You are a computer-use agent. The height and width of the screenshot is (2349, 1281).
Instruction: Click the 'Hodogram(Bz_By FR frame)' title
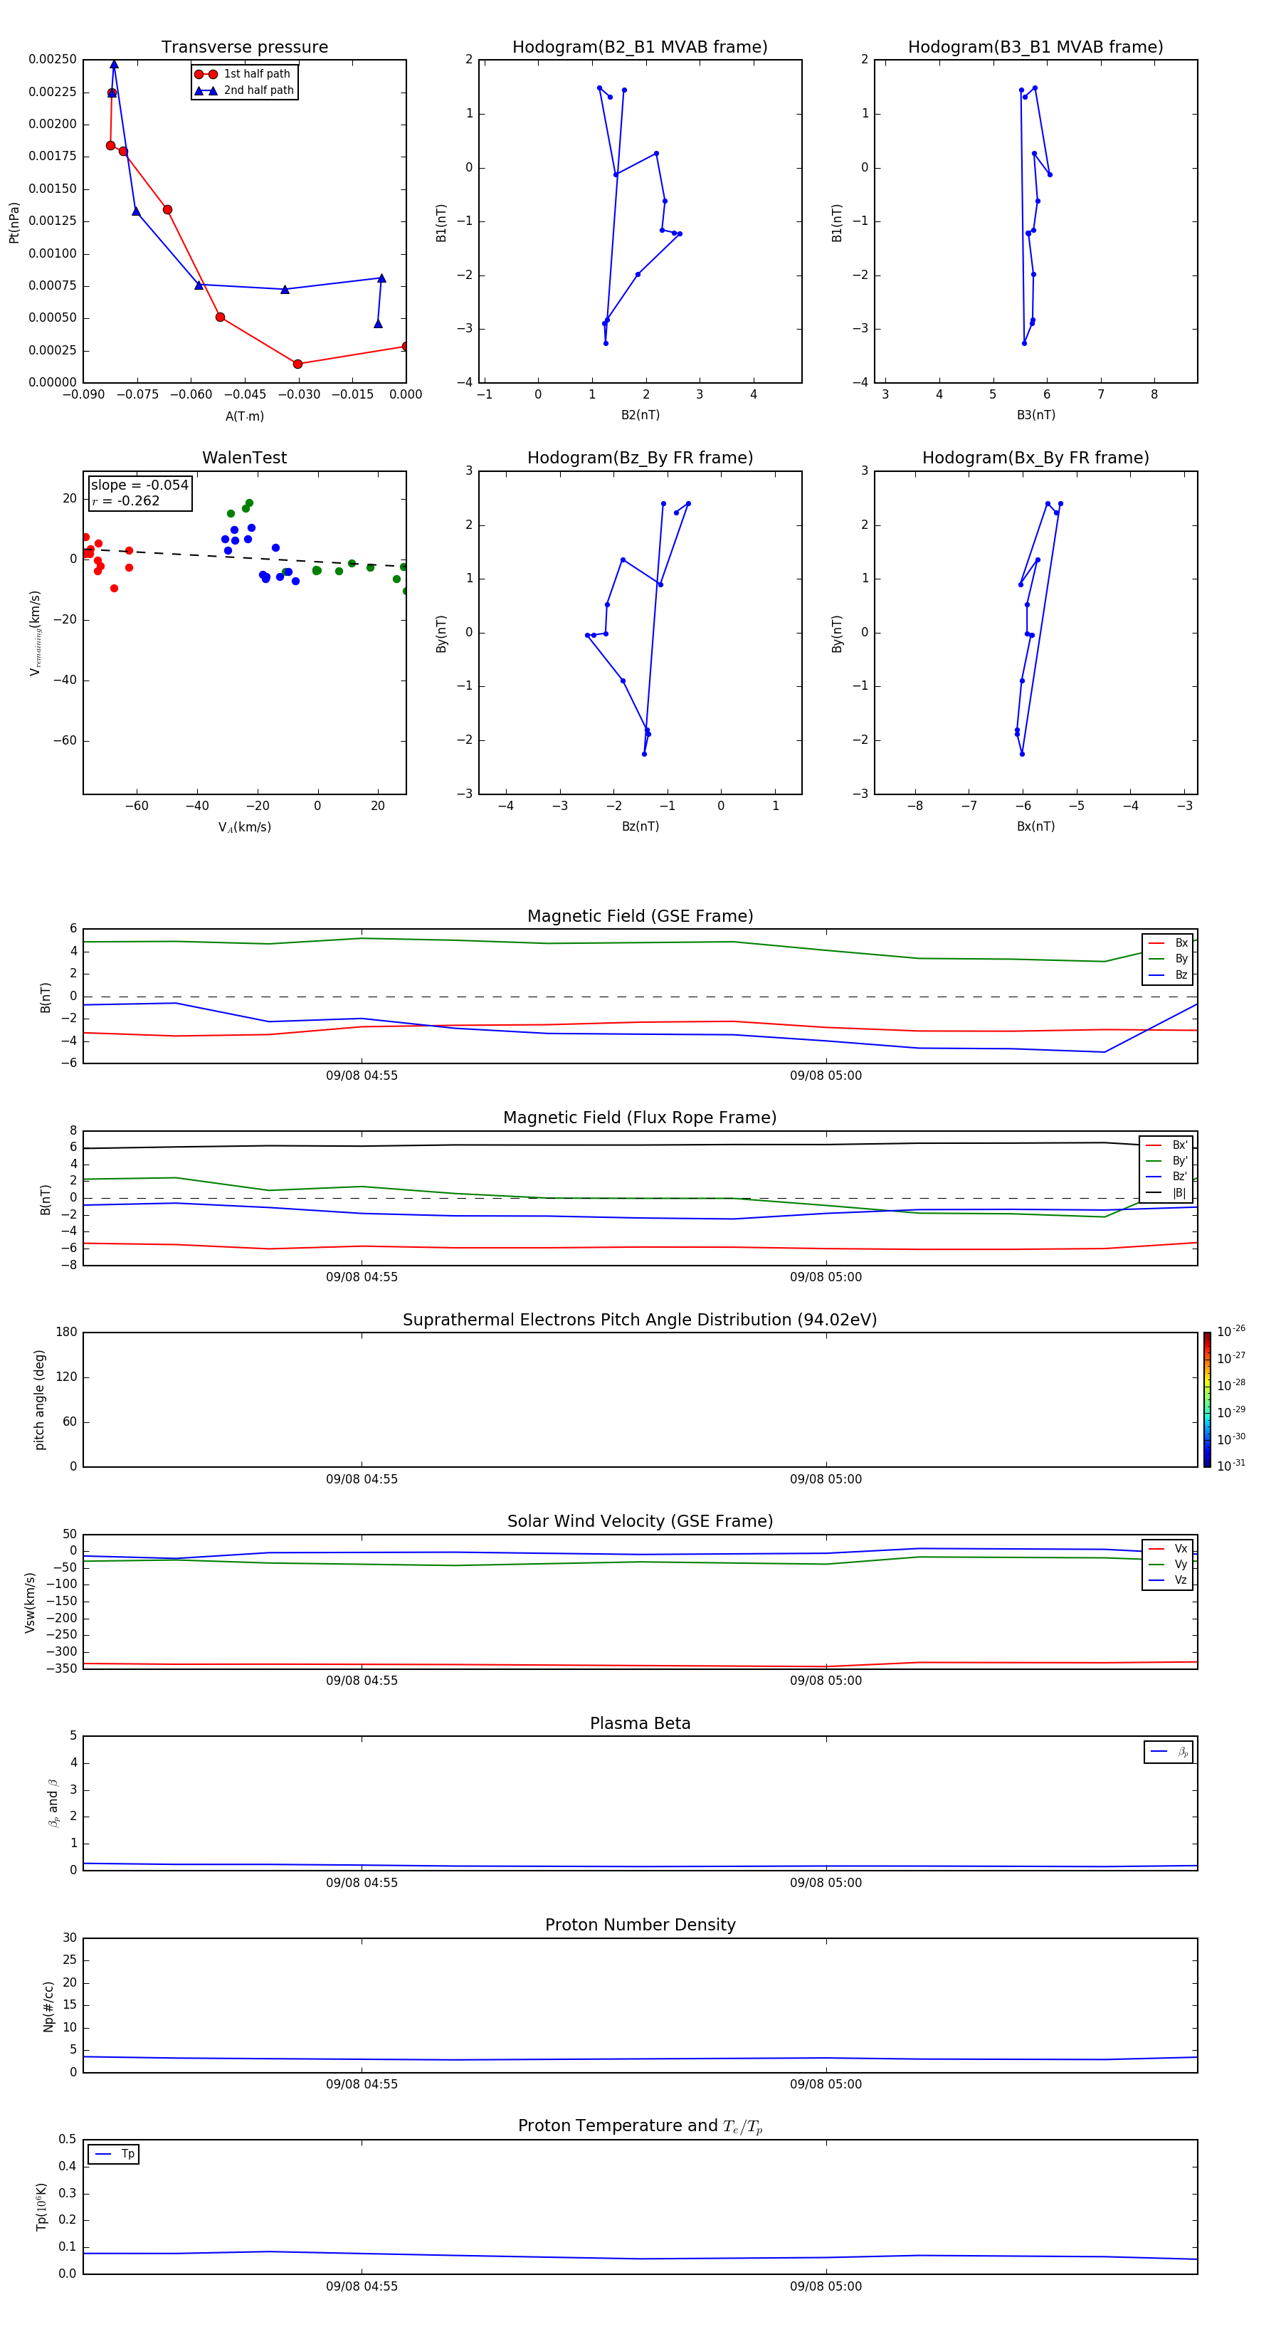(640, 458)
